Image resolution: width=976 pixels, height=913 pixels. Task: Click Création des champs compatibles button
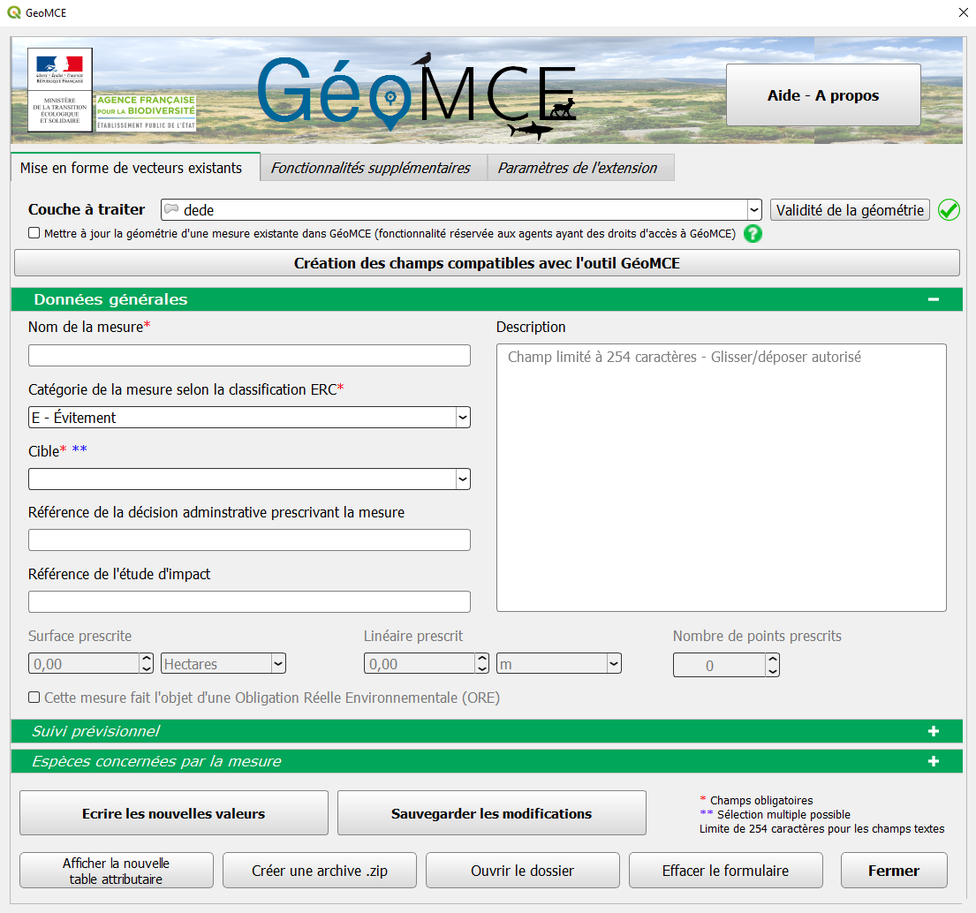[x=487, y=262]
